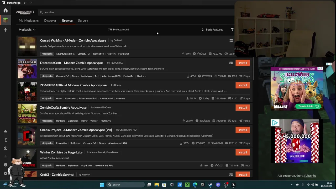
Task: Open author TqLxQuanZ link
Action: (x=117, y=63)
